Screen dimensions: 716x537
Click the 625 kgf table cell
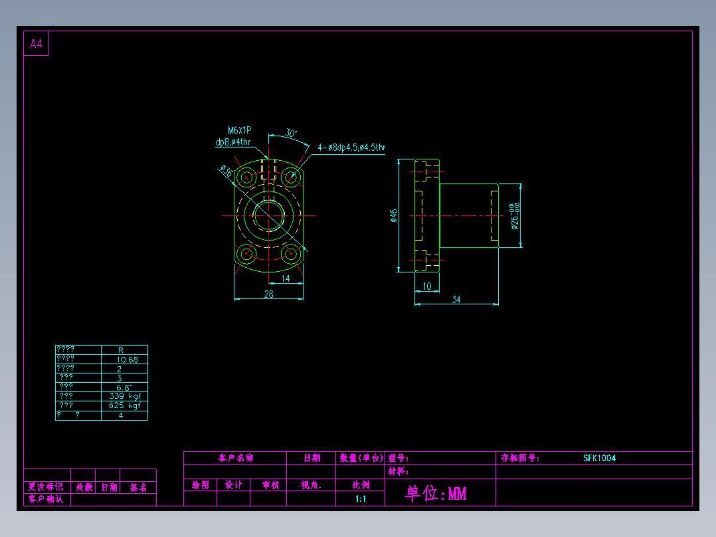[x=125, y=406]
